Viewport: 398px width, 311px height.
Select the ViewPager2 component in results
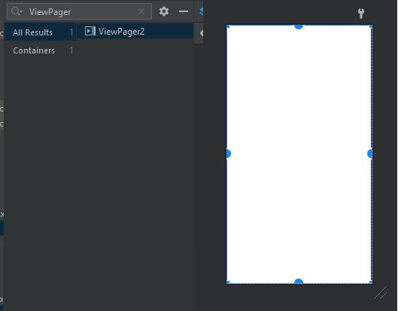tap(135, 32)
